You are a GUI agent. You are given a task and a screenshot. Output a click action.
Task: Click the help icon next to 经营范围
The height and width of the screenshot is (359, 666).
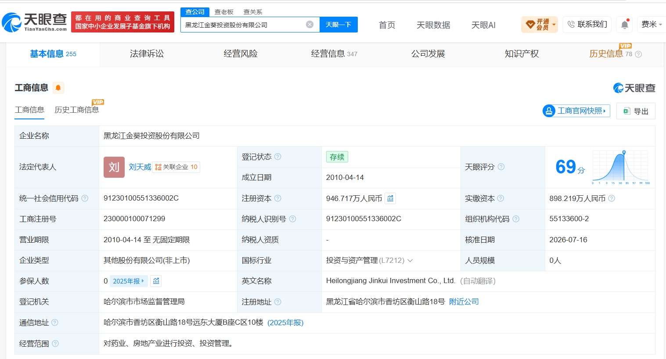click(x=55, y=344)
